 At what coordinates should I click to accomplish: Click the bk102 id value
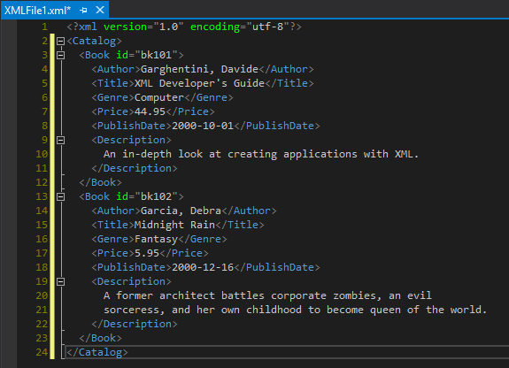click(x=156, y=196)
